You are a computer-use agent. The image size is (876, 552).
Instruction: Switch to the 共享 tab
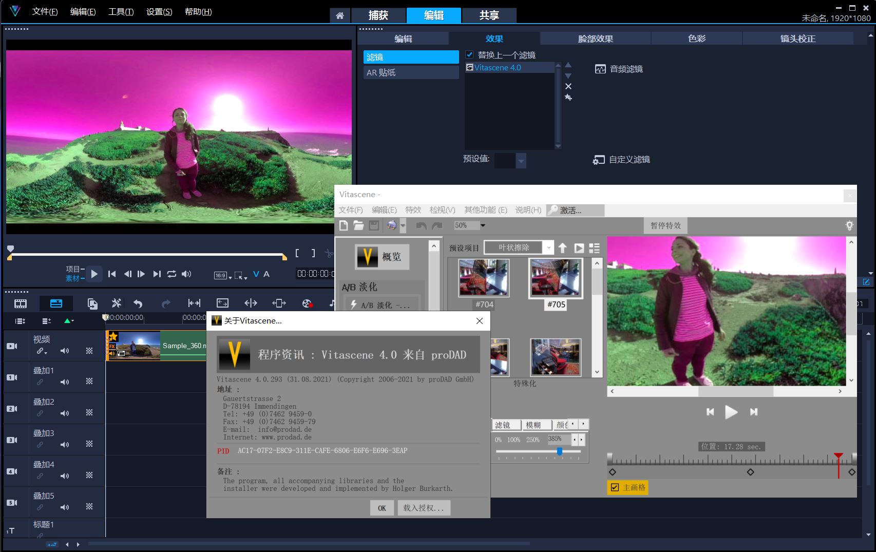click(489, 15)
